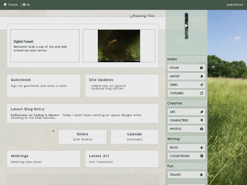Screen dimensions: 247x185
Task: Select the Latest Blog Entry heading
Action: [27, 109]
